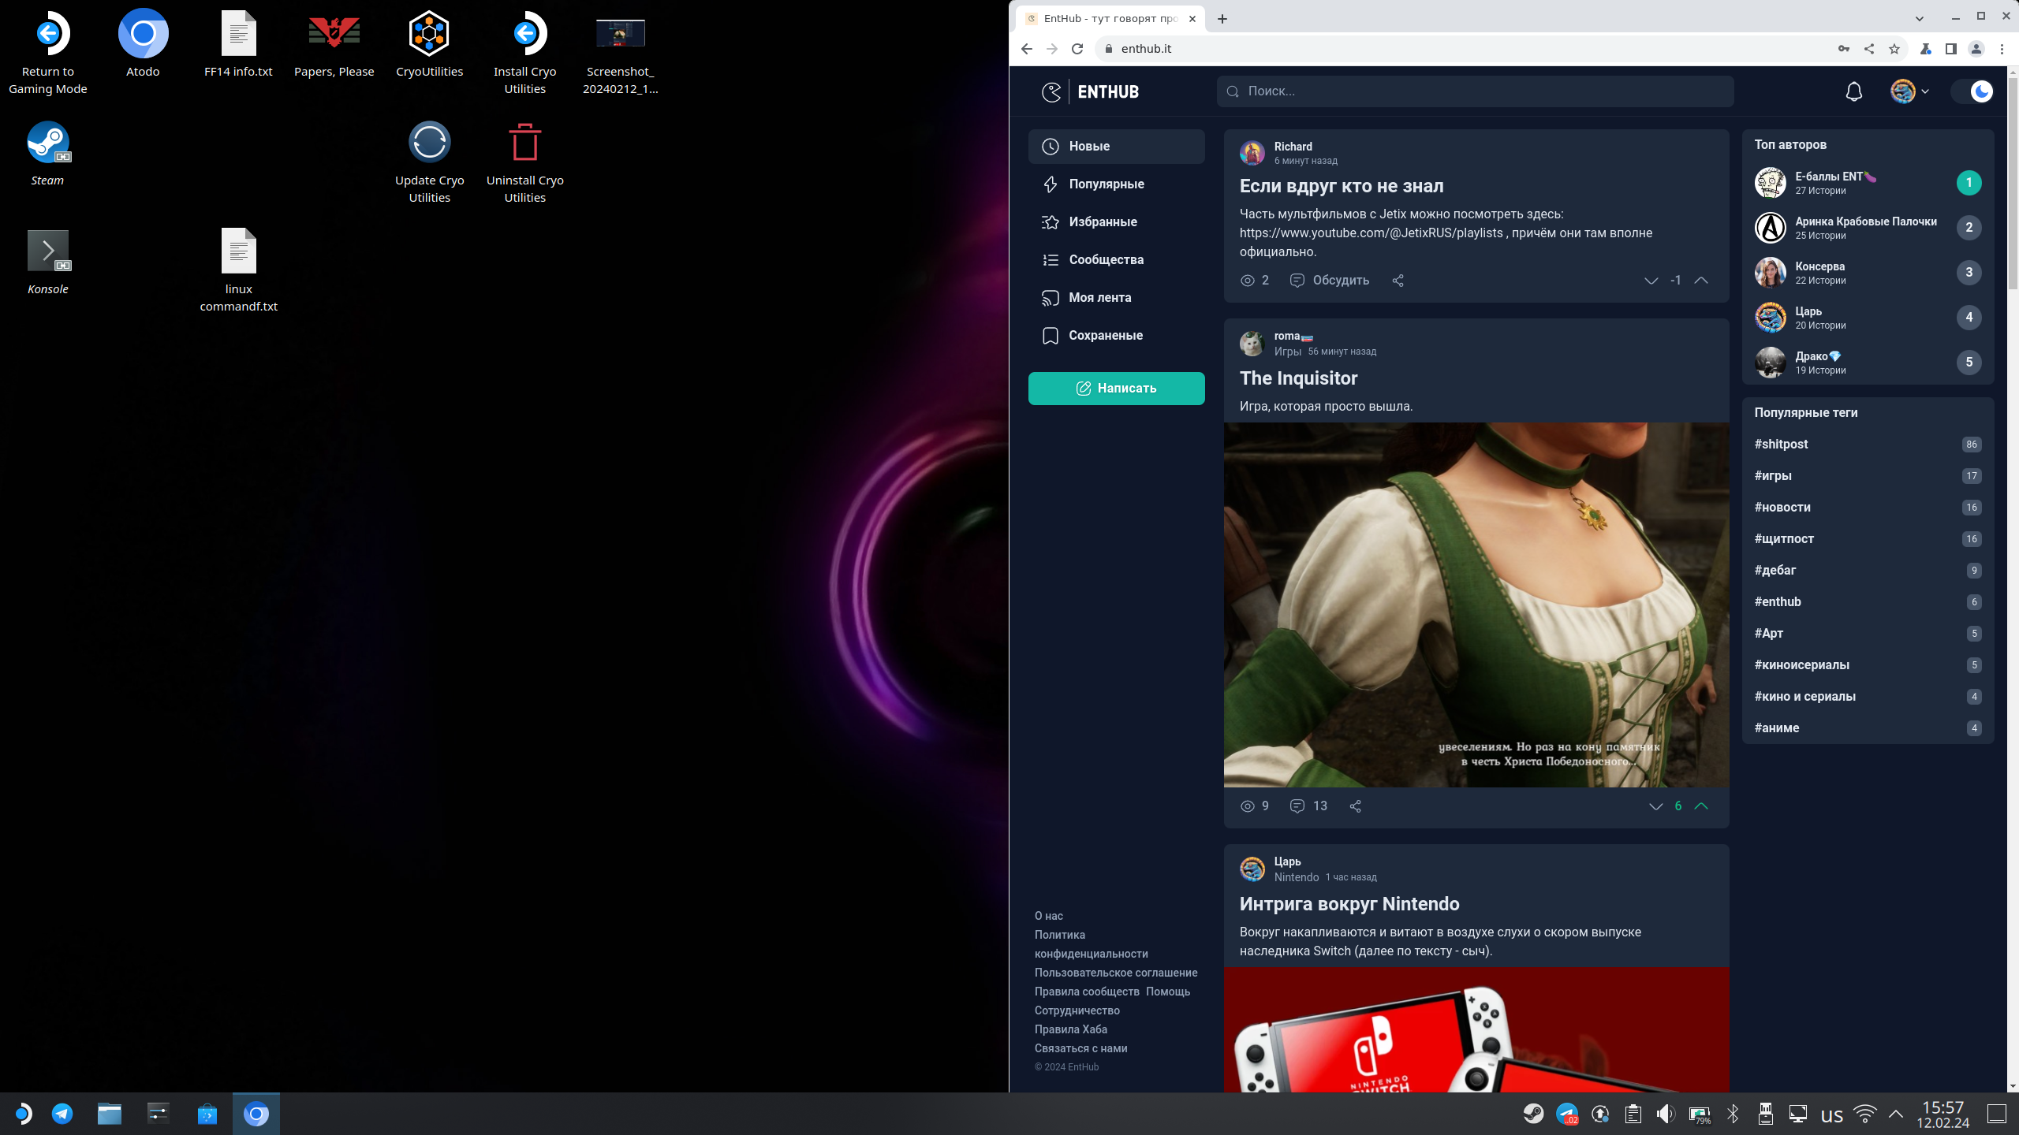Click Обсудить on Richard's post
The height and width of the screenshot is (1135, 2019).
tap(1330, 281)
